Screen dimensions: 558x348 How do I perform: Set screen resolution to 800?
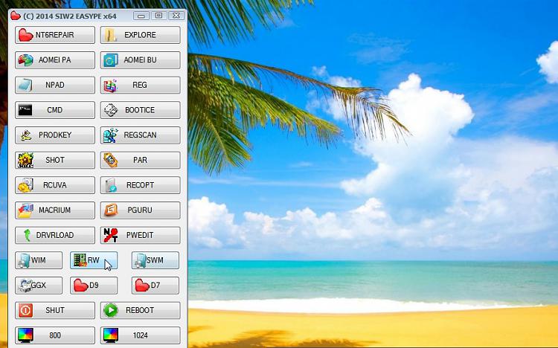(55, 335)
